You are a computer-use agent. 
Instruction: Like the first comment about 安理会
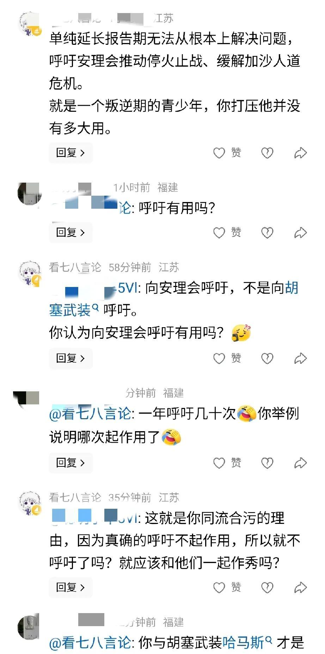[x=227, y=153]
